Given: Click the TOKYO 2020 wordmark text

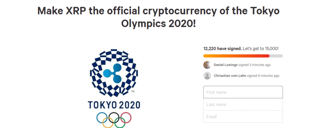Looking at the screenshot, I should [114, 105].
